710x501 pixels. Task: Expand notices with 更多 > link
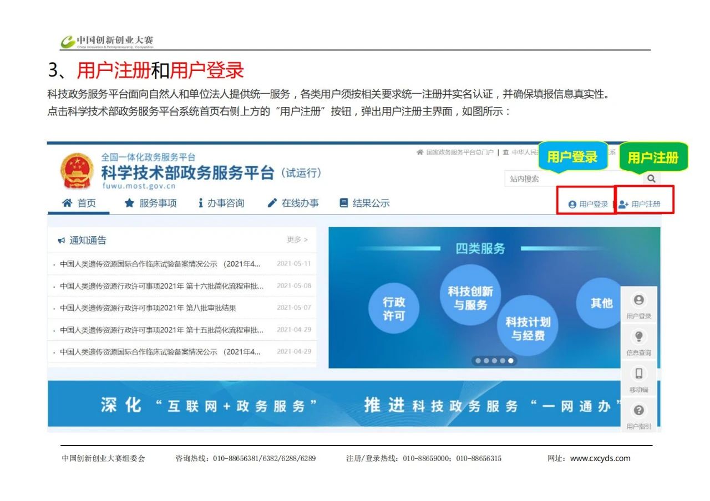click(x=297, y=239)
